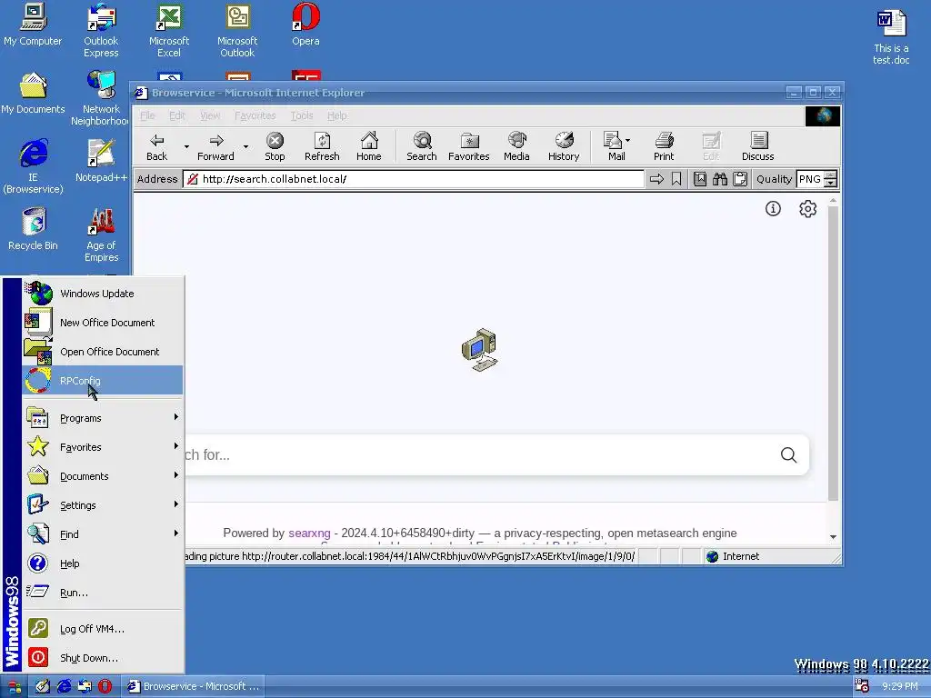
Task: Refresh the current page
Action: 322,146
